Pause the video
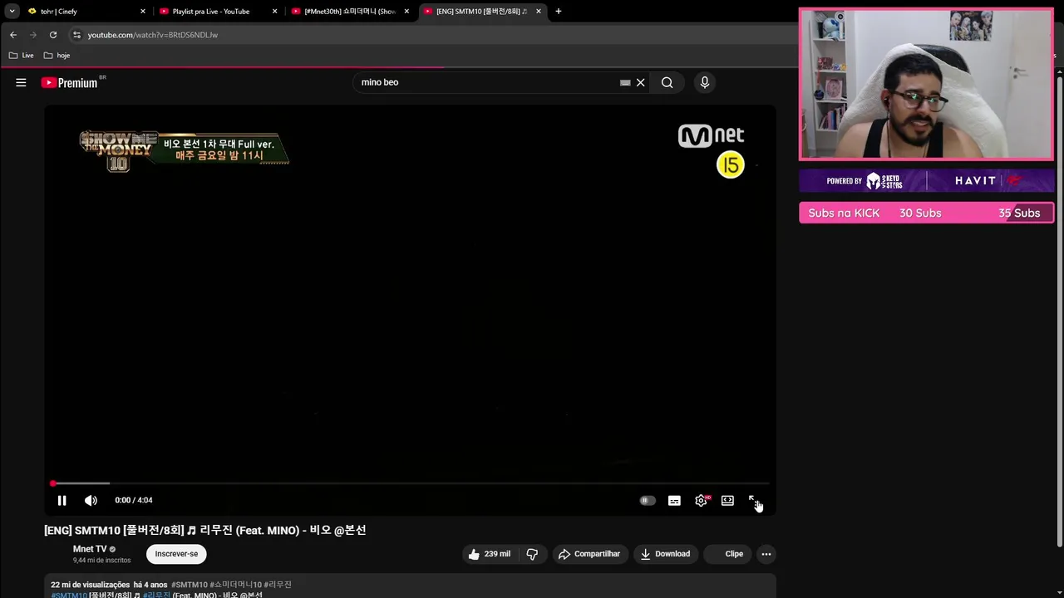Image resolution: width=1064 pixels, height=598 pixels. (62, 500)
